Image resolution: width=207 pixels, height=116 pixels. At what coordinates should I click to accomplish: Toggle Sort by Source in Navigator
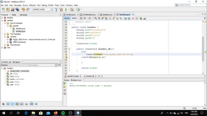(x=36, y=104)
